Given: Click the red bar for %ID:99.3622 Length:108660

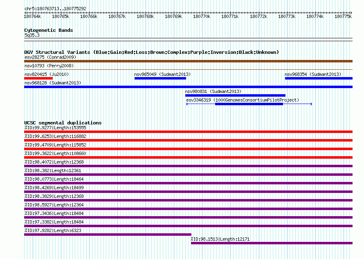Looking at the screenshot, I should [188, 157].
